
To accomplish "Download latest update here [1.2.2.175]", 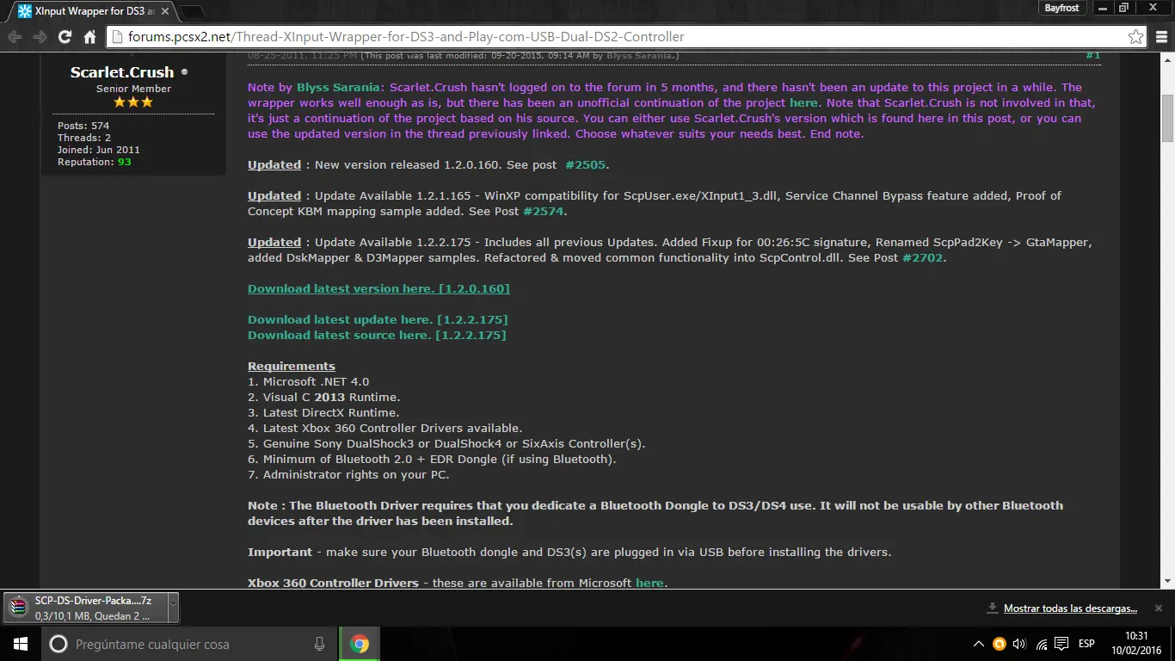I will tap(378, 319).
